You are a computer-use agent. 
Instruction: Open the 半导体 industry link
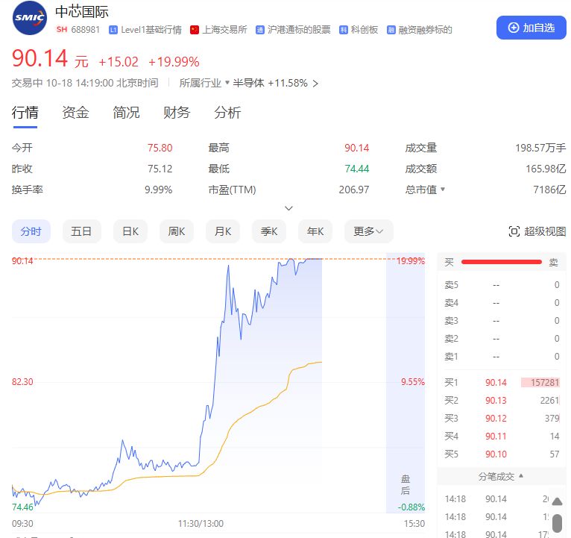[248, 83]
